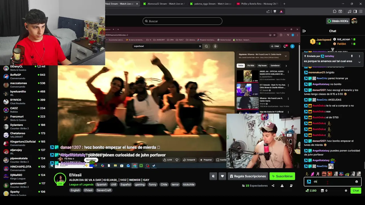
Task: Select the Hip house filter chip
Action: point(262,65)
